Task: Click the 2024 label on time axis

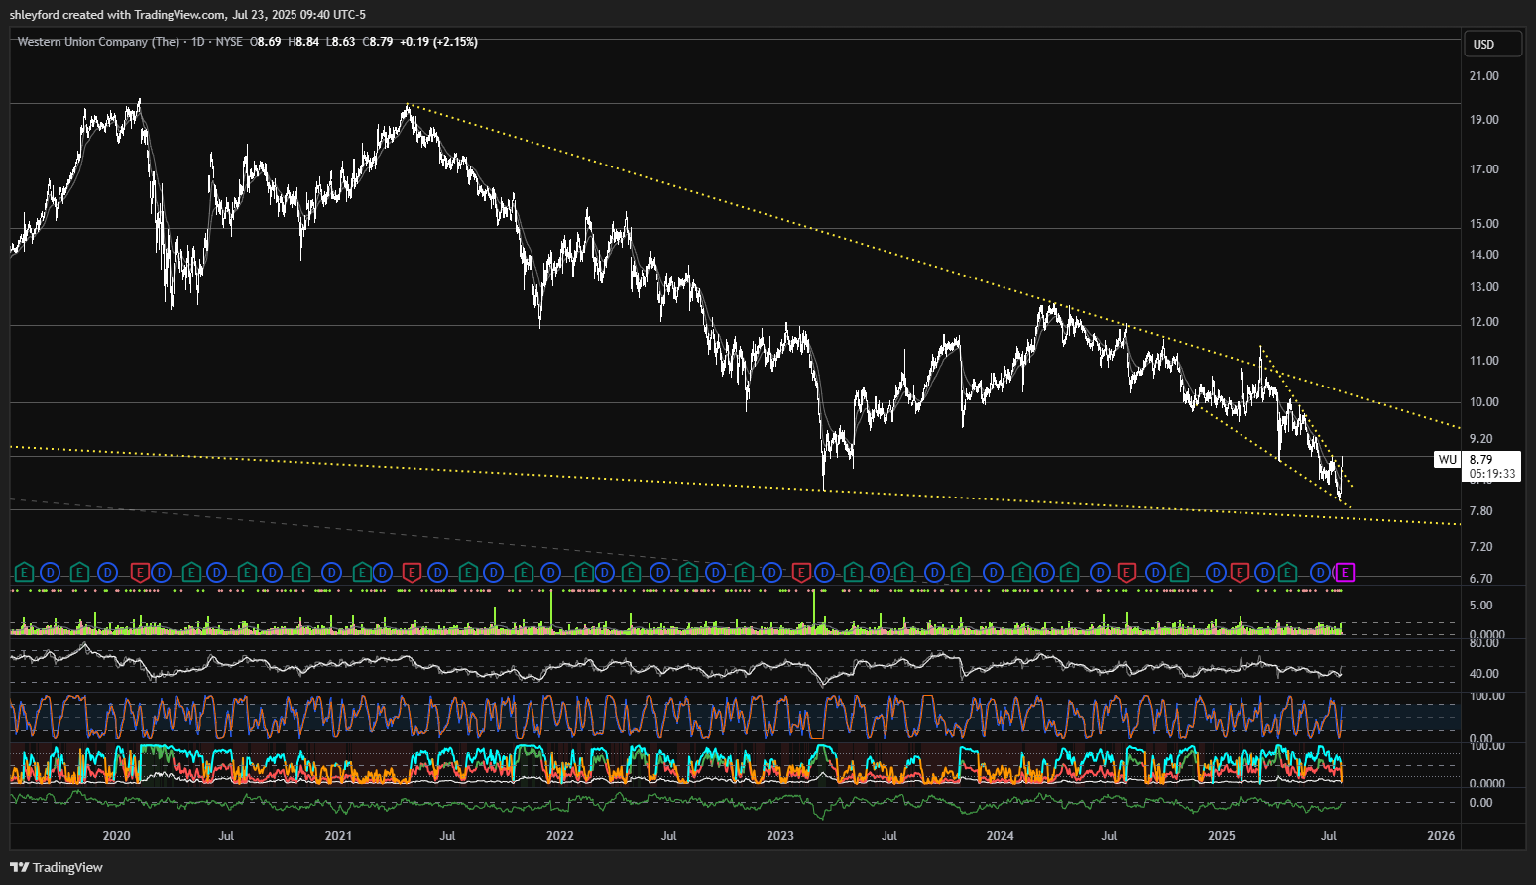Action: click(1001, 836)
